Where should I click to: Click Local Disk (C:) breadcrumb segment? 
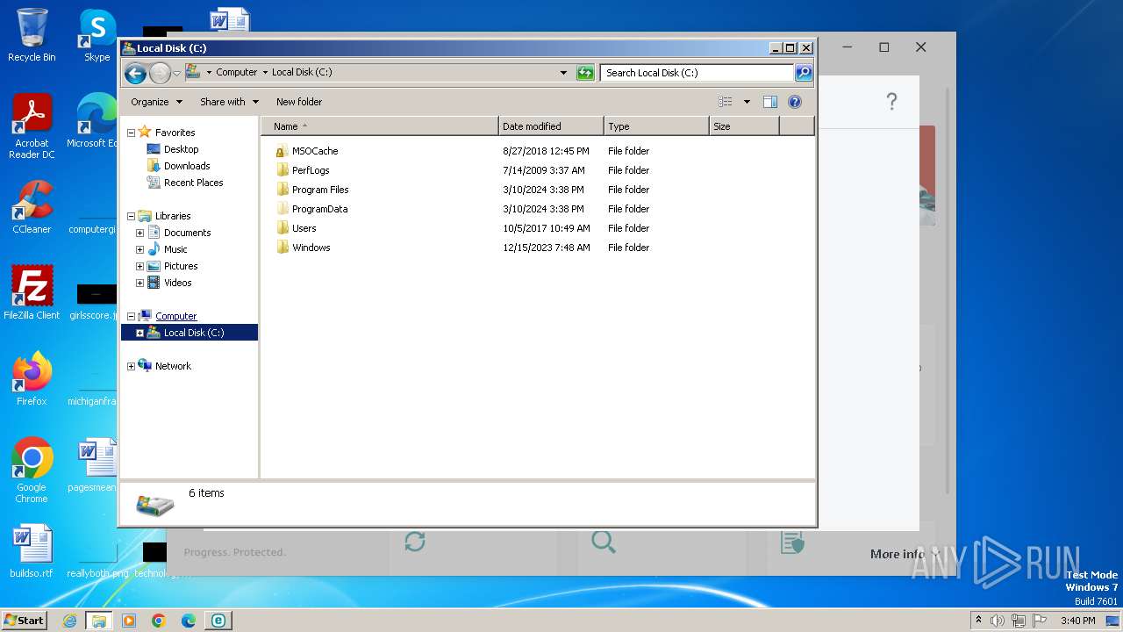[x=302, y=73]
